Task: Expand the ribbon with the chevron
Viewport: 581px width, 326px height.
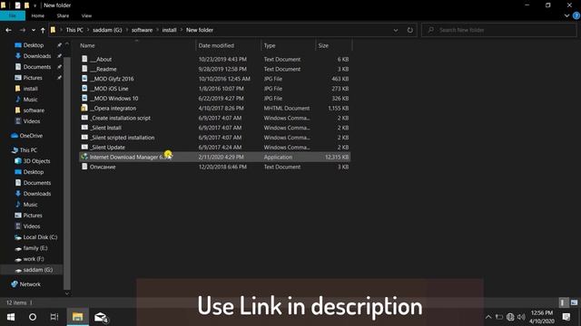Action: click(566, 16)
